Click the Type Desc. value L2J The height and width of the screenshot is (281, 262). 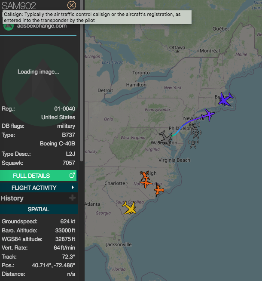70,154
